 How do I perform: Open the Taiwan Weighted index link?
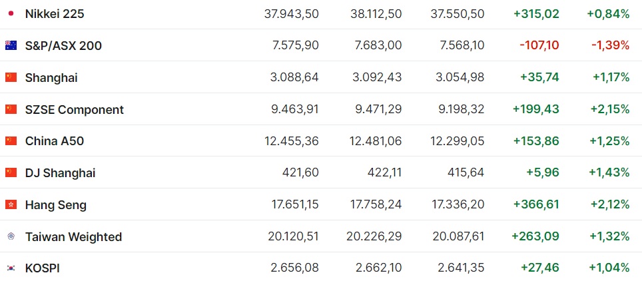pos(73,236)
